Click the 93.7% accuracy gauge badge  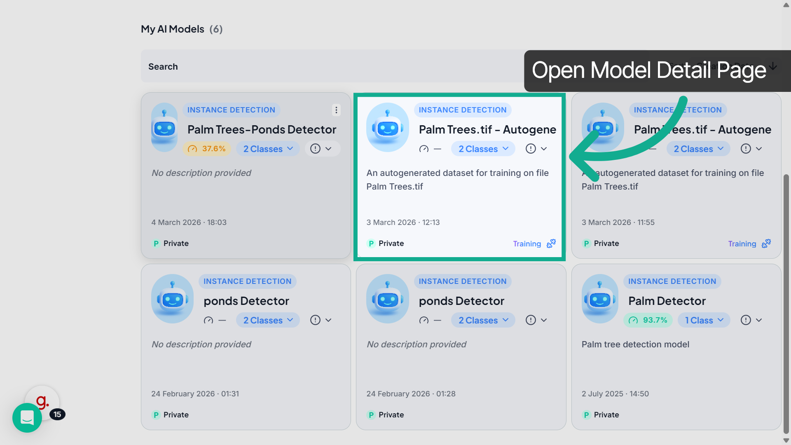coord(648,320)
